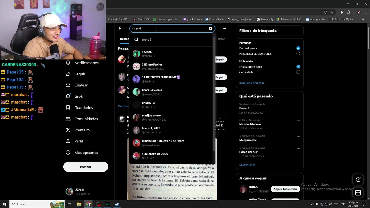The height and width of the screenshot is (208, 370).
Task: Open more options for the Nicolás Maduro trend
Action: pyautogui.click(x=298, y=121)
